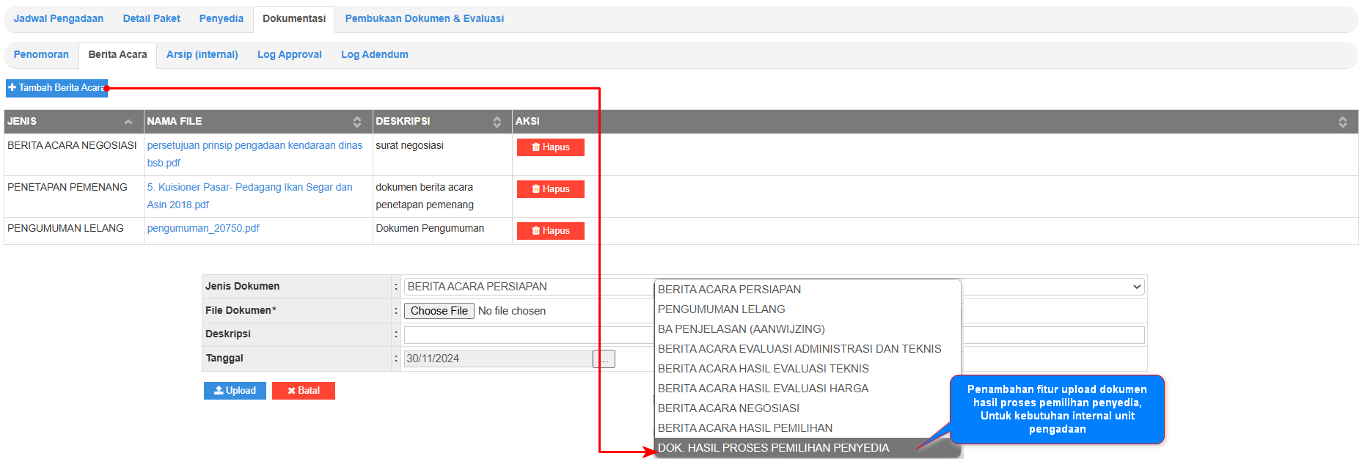This screenshot has height=459, width=1362.
Task: Delete Penetapan Pemenang row with Hapus
Action: tap(550, 189)
